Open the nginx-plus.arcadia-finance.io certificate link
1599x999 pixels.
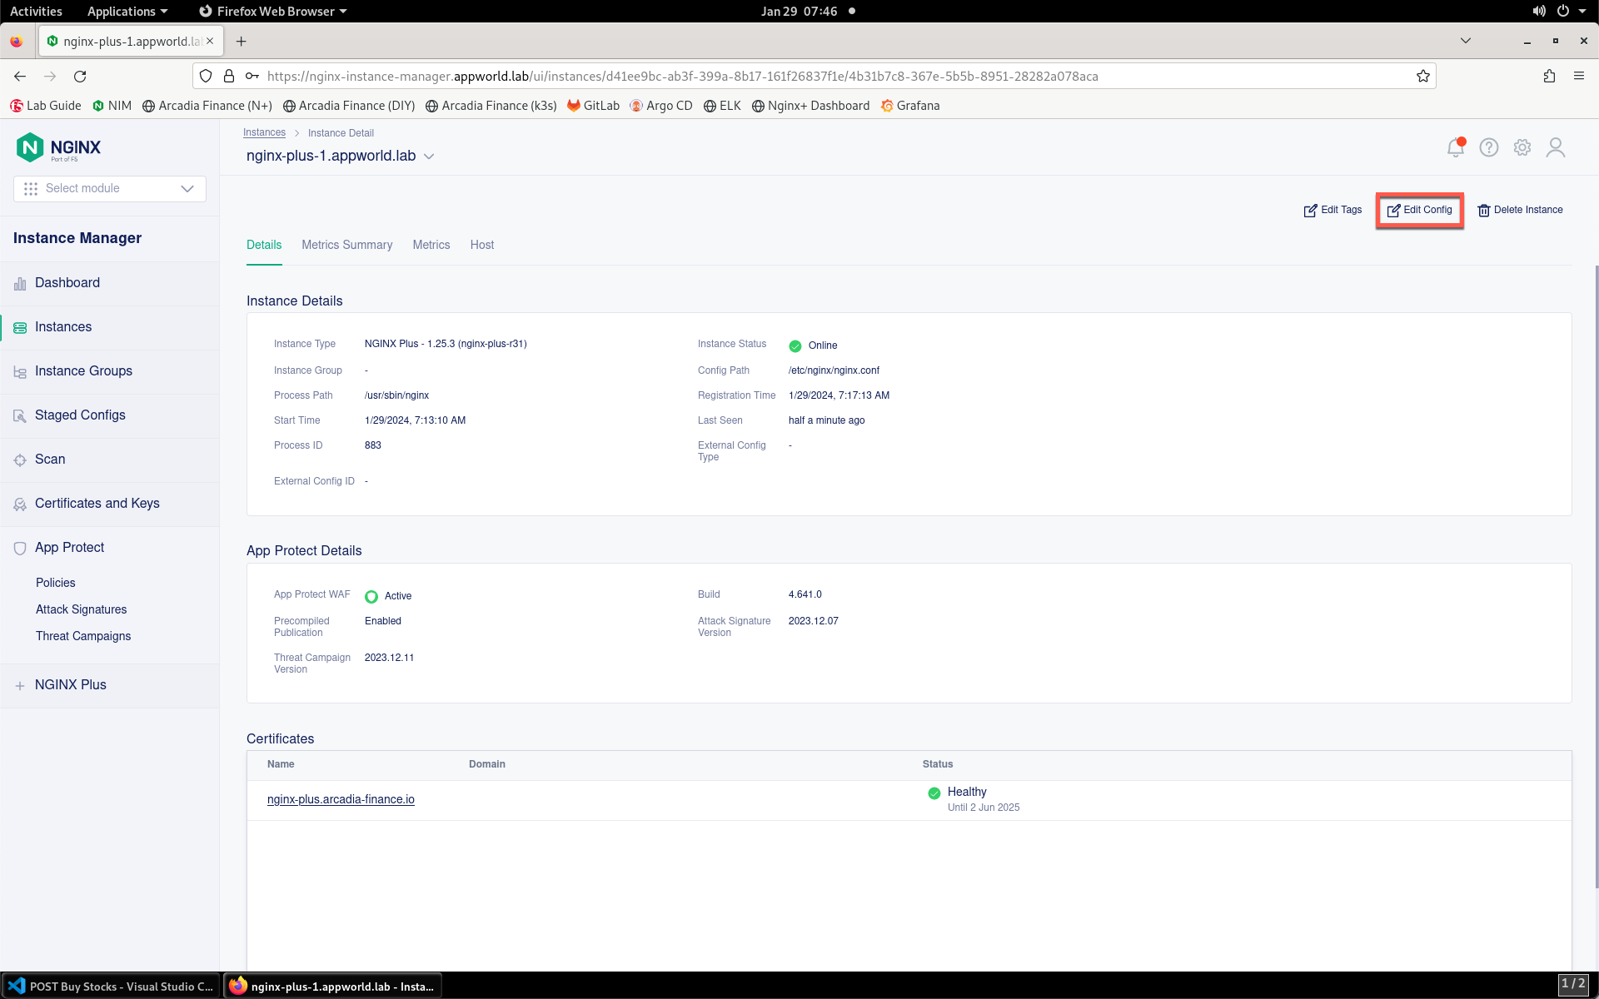(341, 799)
